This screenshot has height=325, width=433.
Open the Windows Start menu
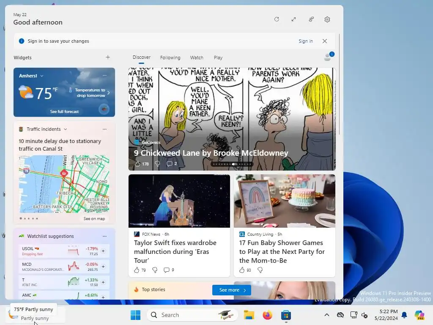(x=135, y=315)
